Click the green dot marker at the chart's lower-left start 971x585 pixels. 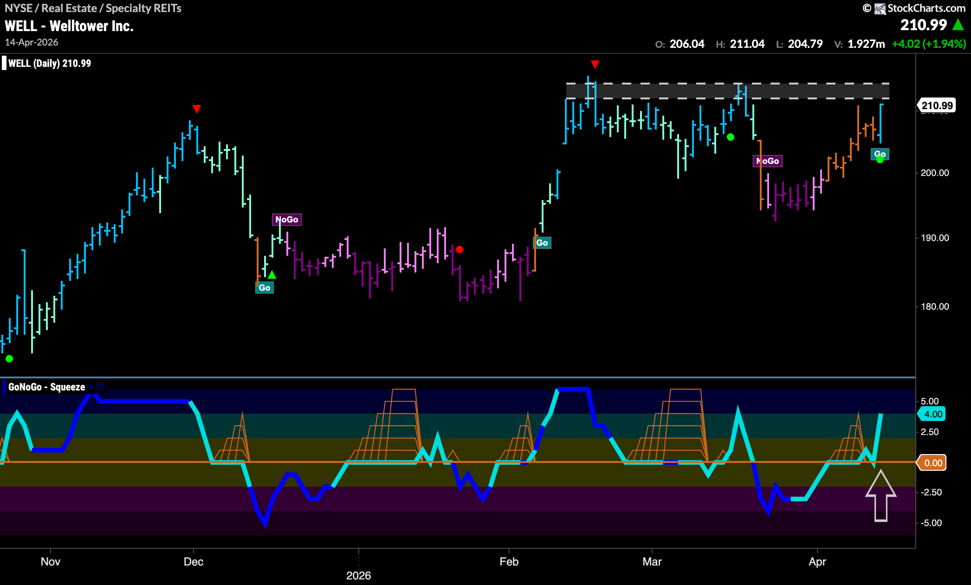(x=9, y=358)
